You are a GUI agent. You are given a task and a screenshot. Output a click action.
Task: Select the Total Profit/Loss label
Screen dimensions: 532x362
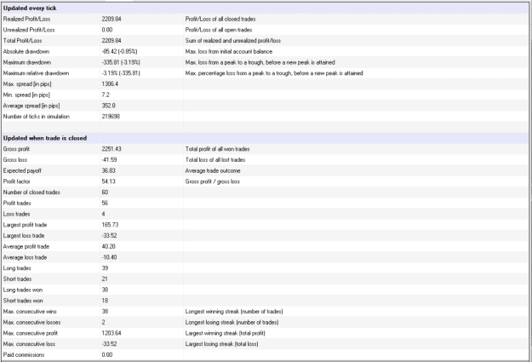click(22, 41)
